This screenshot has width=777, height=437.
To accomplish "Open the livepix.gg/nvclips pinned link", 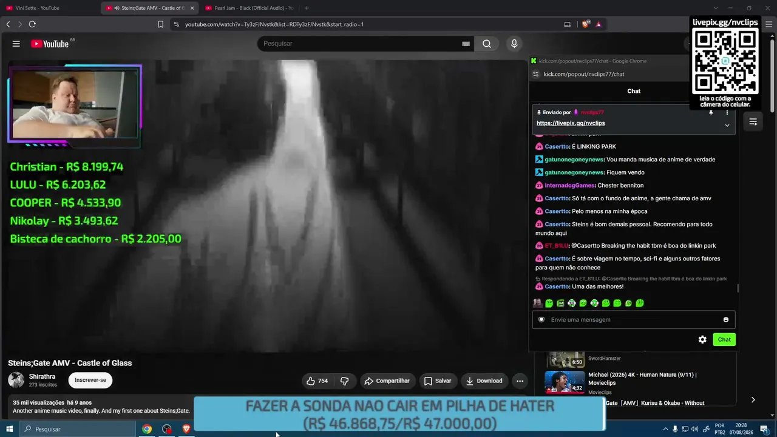I will pyautogui.click(x=571, y=123).
